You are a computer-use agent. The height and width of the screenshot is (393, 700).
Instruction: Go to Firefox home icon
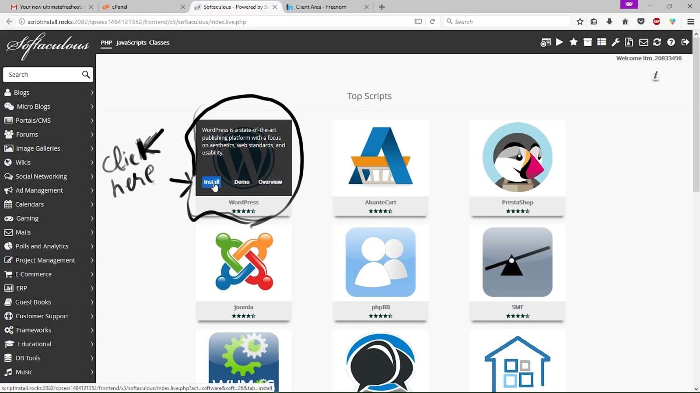pyautogui.click(x=625, y=21)
